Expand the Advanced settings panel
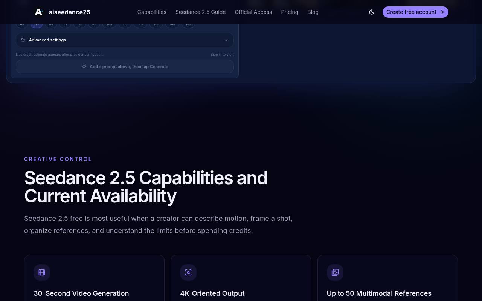482x301 pixels. (x=125, y=40)
